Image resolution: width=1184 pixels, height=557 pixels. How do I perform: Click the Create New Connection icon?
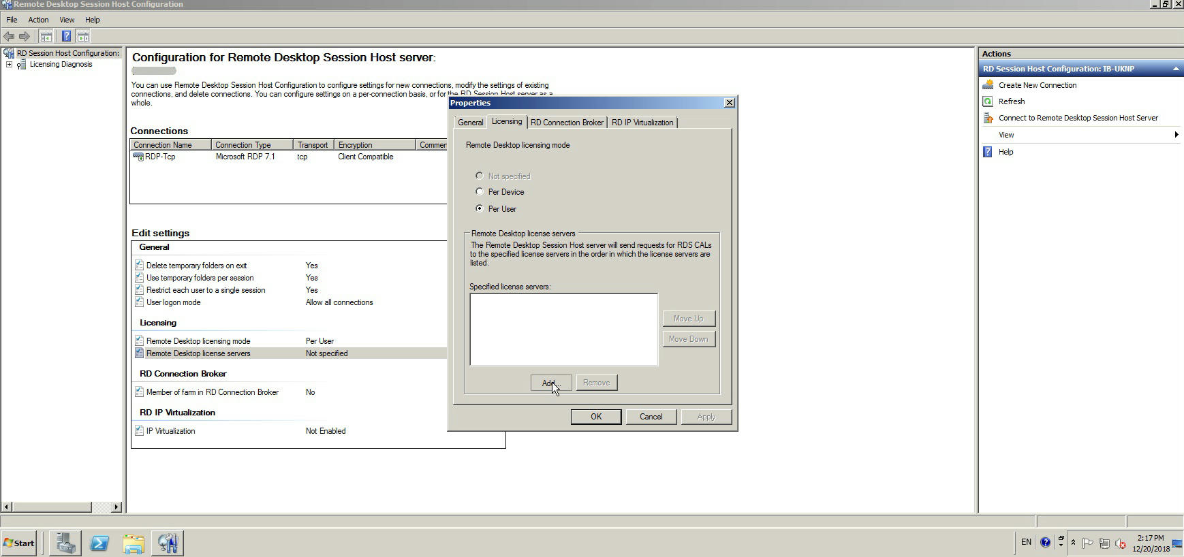[988, 85]
